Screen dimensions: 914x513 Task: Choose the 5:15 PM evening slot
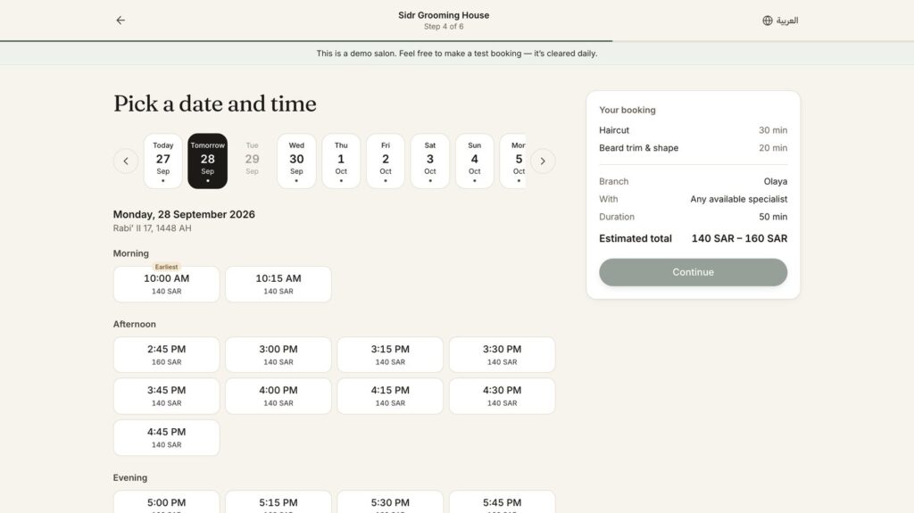tap(278, 502)
